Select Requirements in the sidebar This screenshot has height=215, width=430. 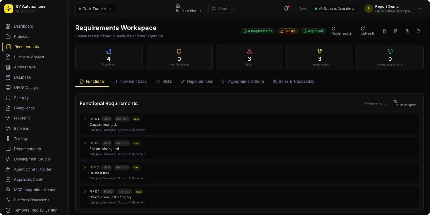(34, 47)
